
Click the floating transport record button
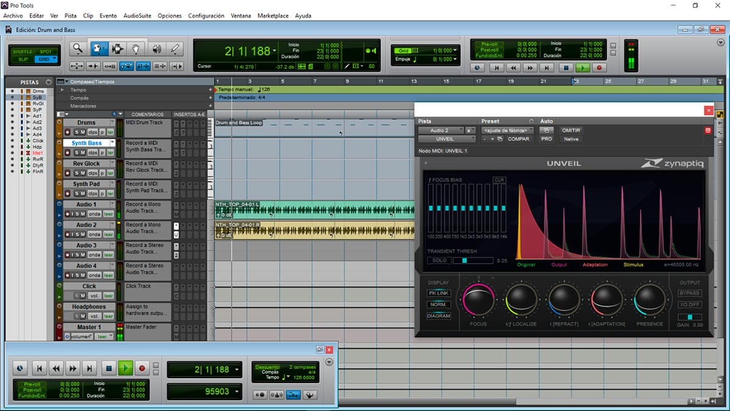pyautogui.click(x=142, y=368)
